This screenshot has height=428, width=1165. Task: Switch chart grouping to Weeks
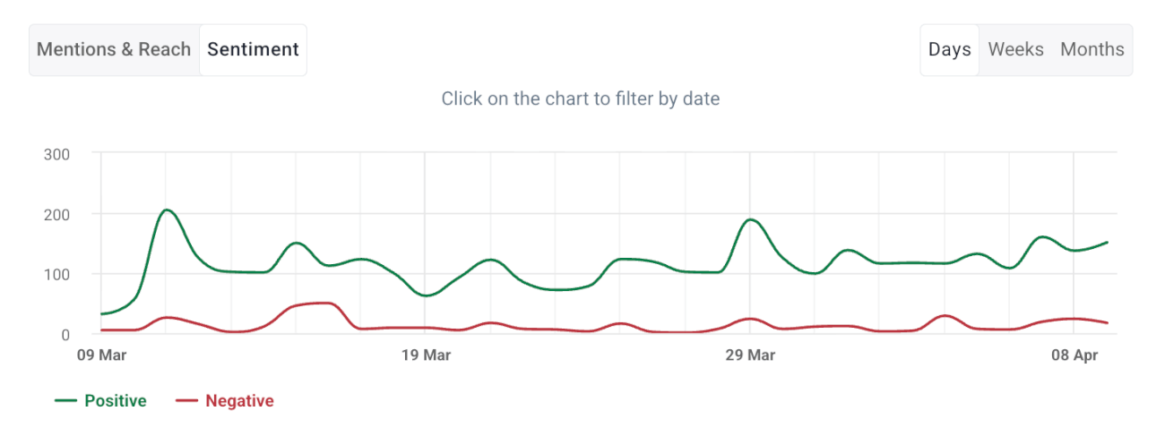coord(1015,49)
